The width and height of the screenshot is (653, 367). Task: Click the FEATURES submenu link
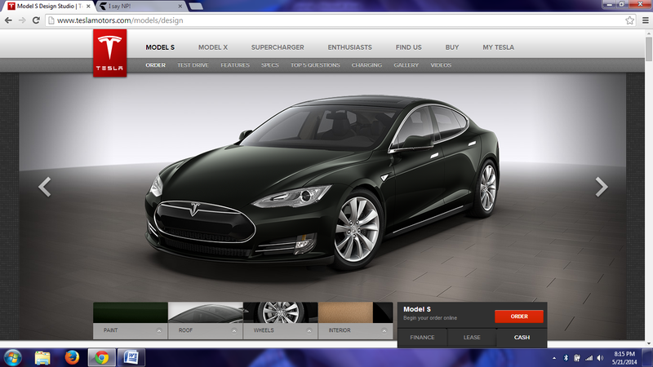(235, 65)
